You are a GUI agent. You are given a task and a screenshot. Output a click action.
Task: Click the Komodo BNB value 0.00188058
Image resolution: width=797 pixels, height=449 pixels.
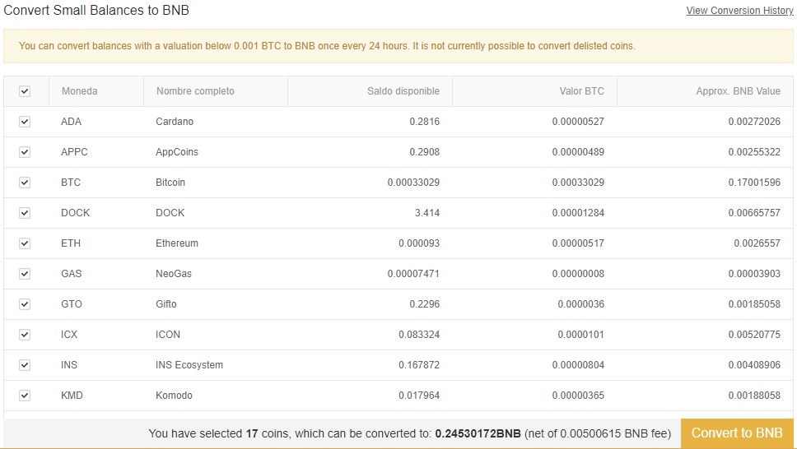[x=754, y=396]
